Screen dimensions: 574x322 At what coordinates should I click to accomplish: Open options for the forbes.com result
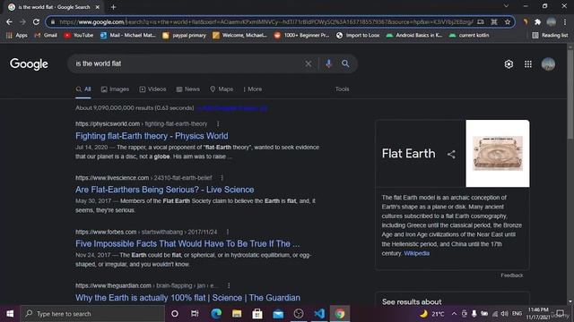tap(227, 232)
